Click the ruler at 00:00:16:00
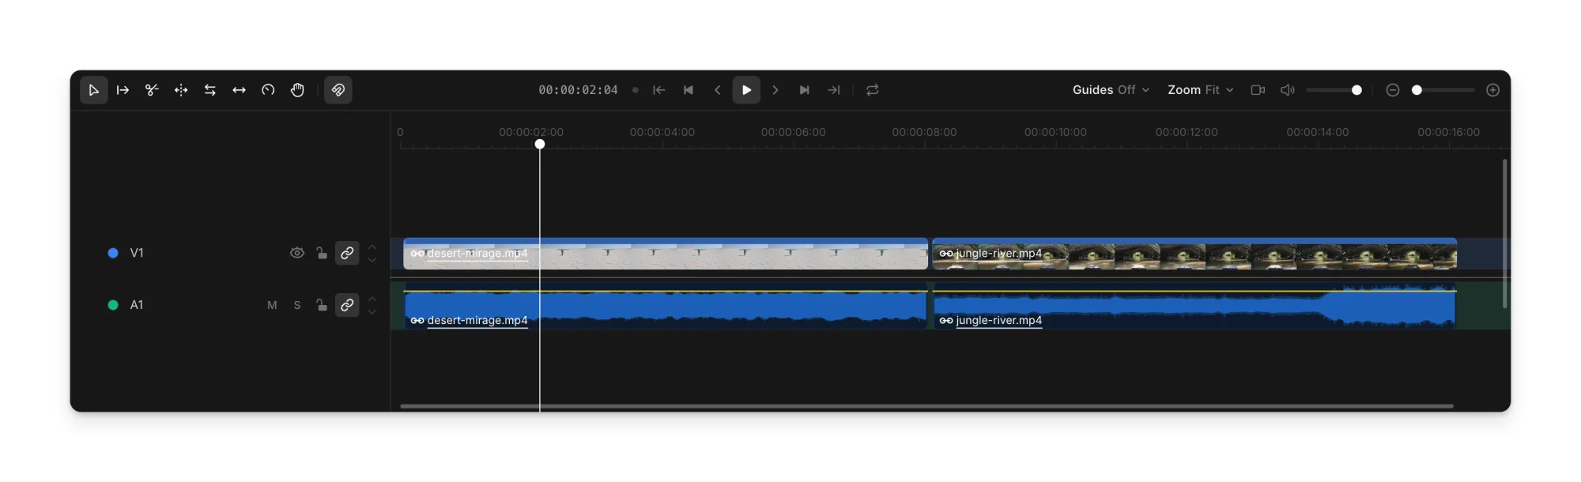The width and height of the screenshot is (1581, 482). (1448, 132)
